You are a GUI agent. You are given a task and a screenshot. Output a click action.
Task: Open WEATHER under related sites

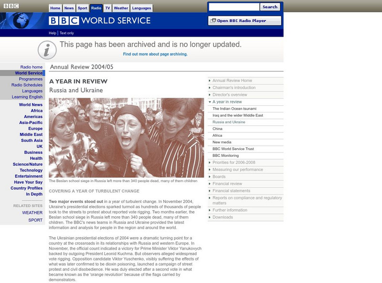(32, 213)
